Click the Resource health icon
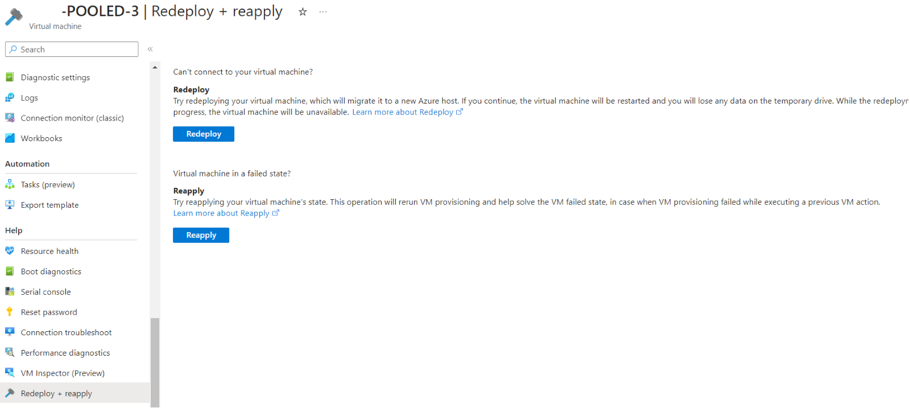This screenshot has width=910, height=408. point(10,250)
